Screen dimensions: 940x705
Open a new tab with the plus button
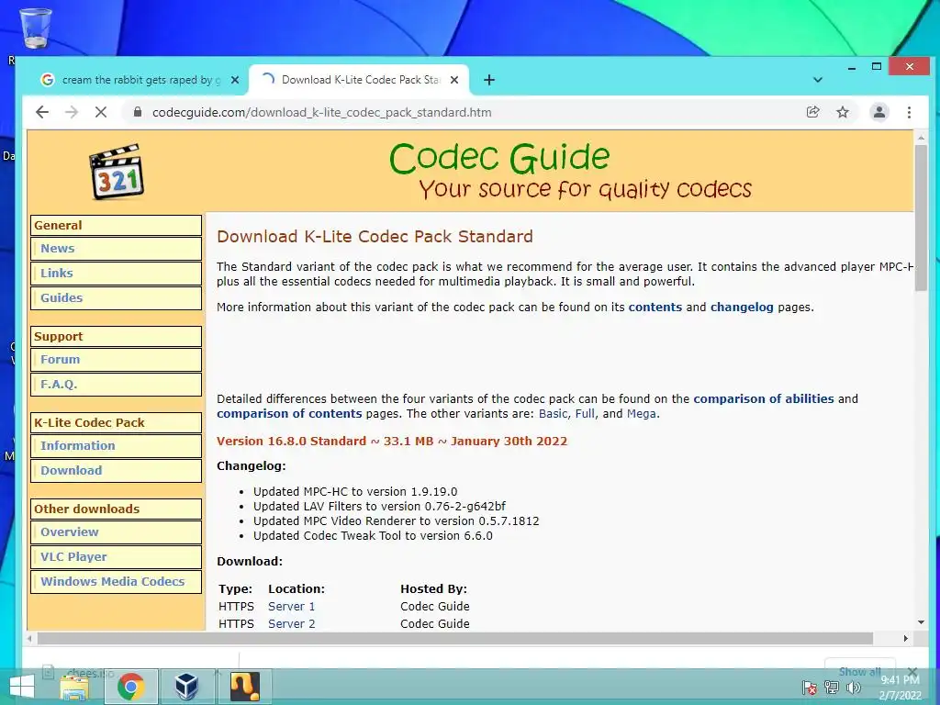pos(489,80)
